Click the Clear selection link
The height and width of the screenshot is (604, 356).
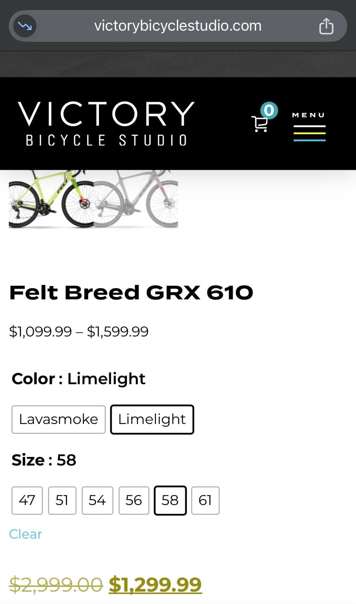[26, 534]
